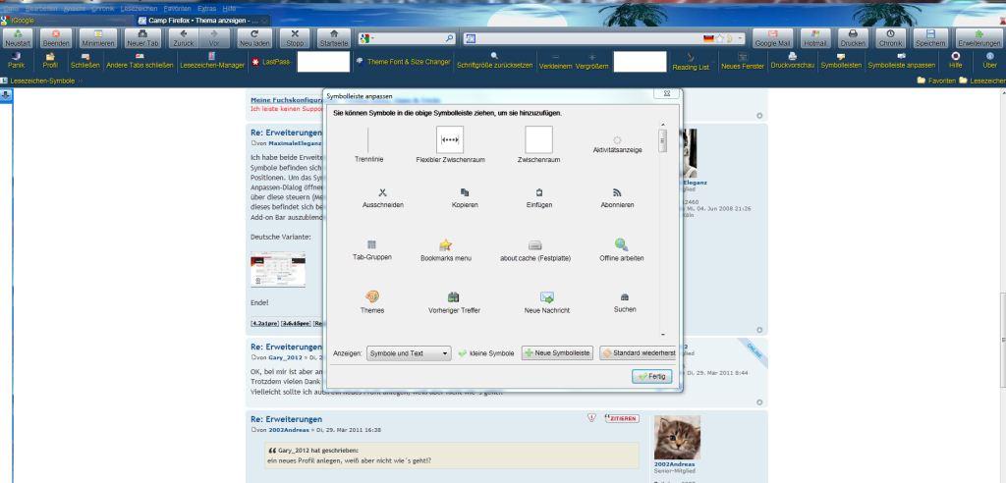Click the Startseite home icon
The image size is (1006, 483).
334,38
